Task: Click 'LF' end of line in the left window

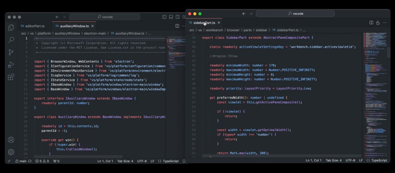Action: click(152, 161)
